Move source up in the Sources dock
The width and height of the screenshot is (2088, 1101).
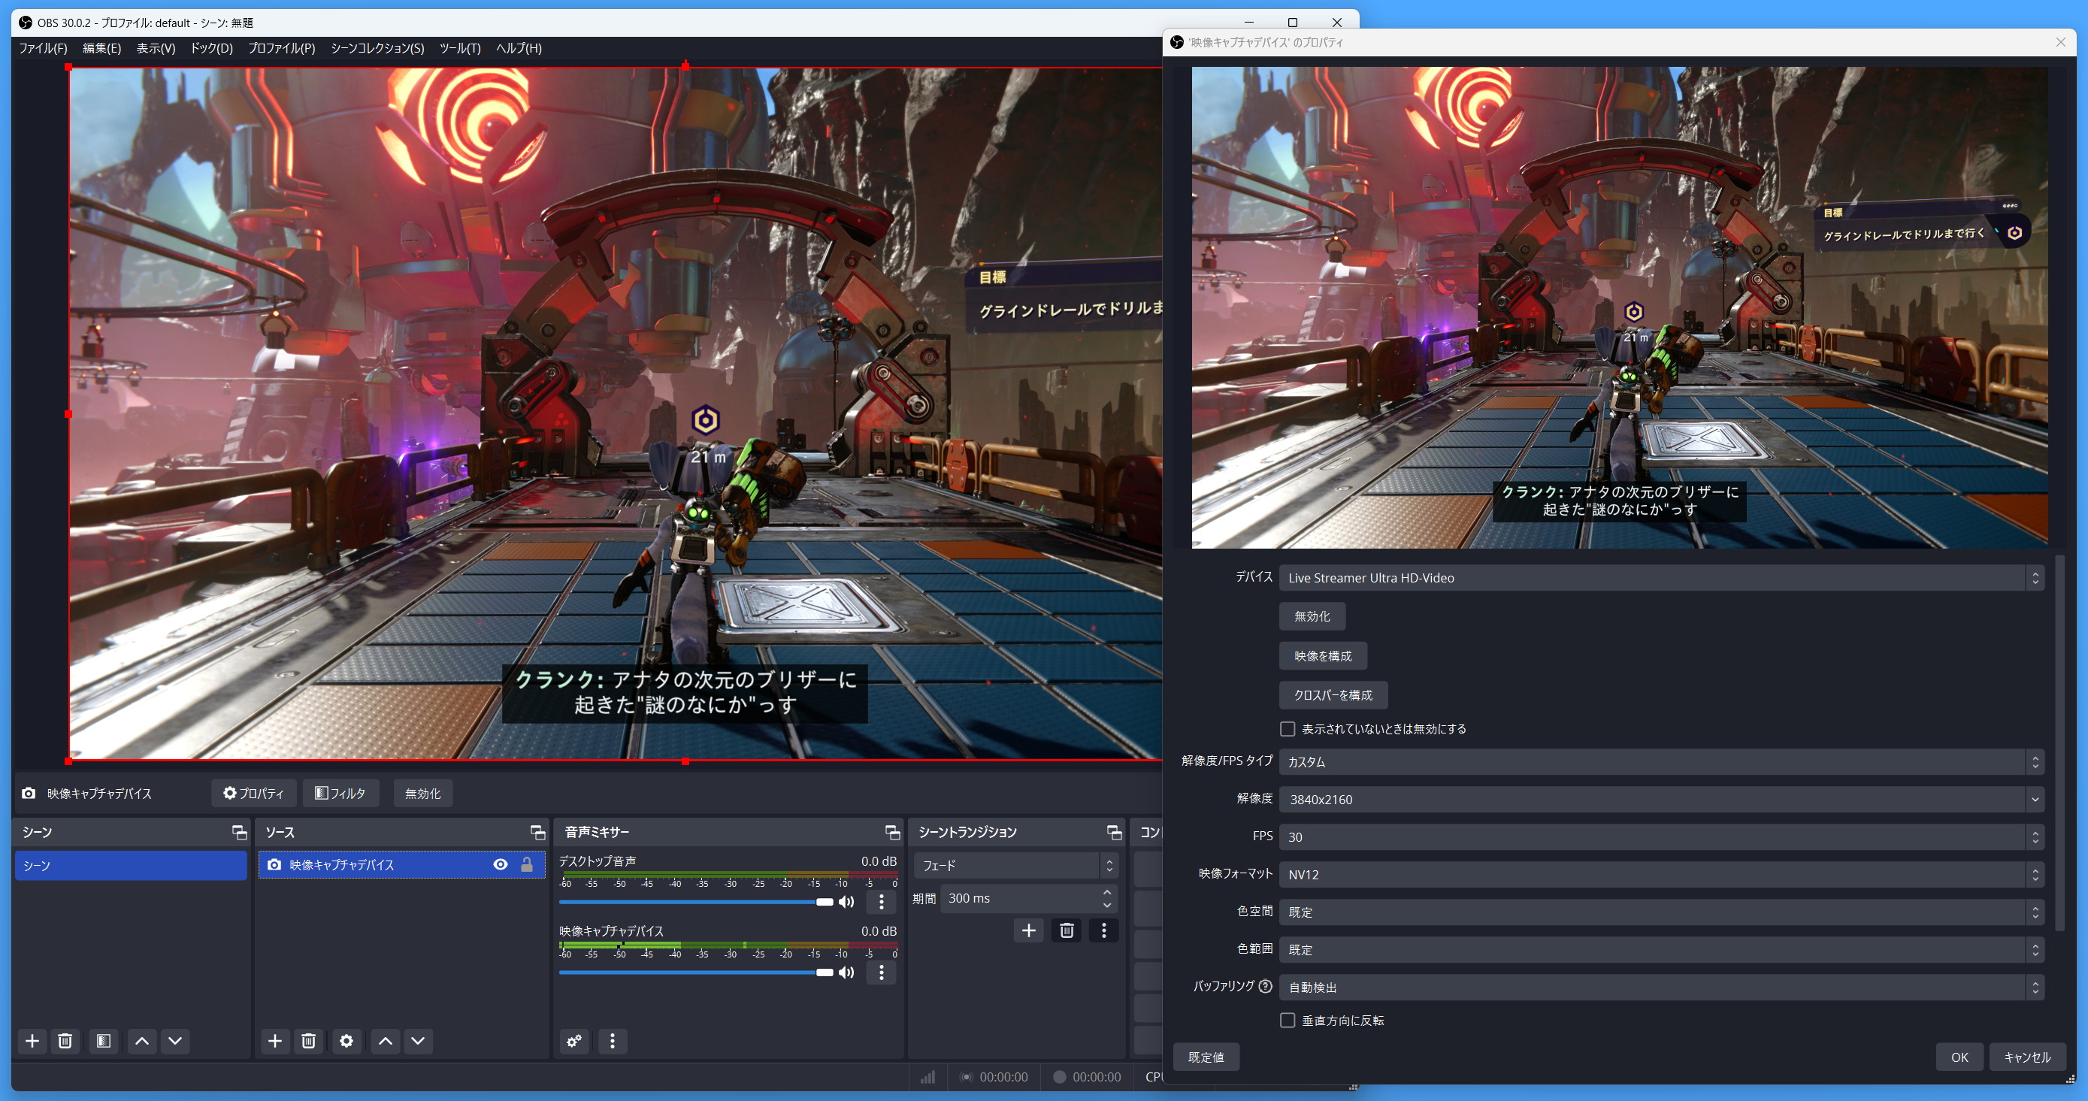click(386, 1041)
